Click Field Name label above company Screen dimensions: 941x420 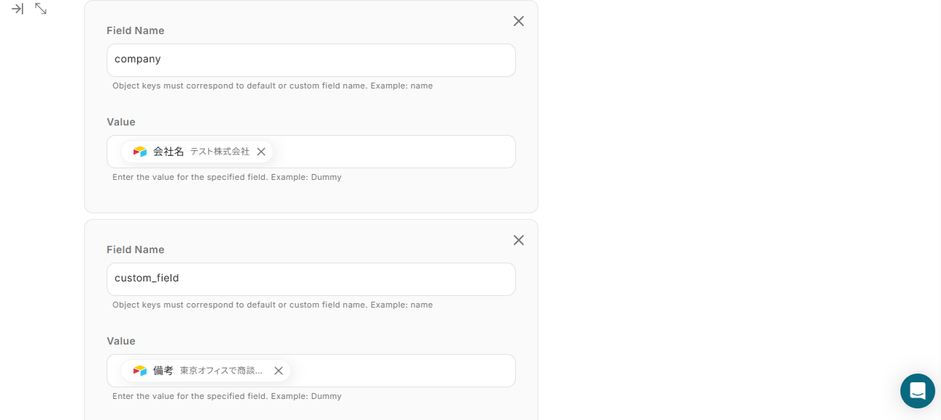click(136, 30)
